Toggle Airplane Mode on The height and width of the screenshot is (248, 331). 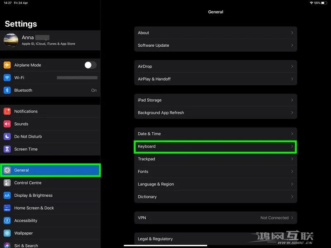pyautogui.click(x=90, y=65)
